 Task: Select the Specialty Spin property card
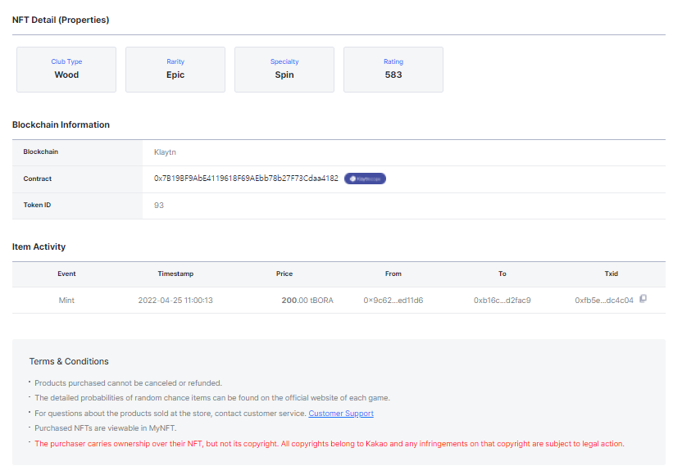click(x=284, y=70)
